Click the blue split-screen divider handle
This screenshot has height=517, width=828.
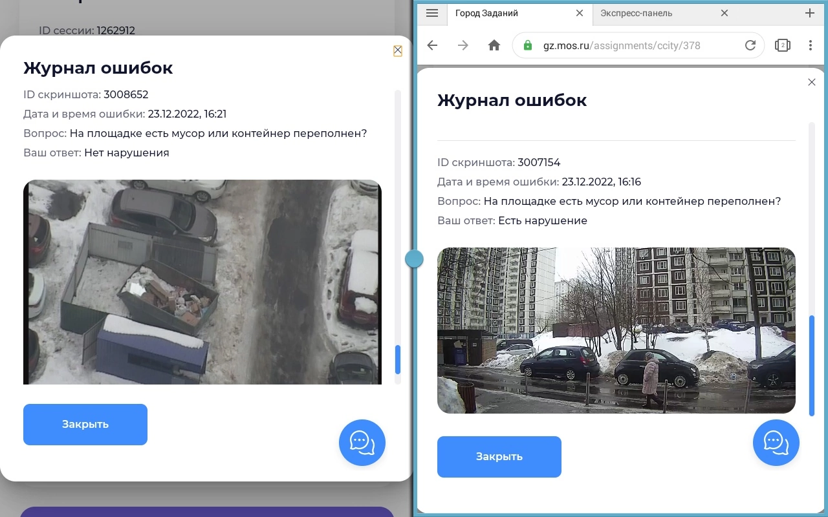click(x=414, y=258)
